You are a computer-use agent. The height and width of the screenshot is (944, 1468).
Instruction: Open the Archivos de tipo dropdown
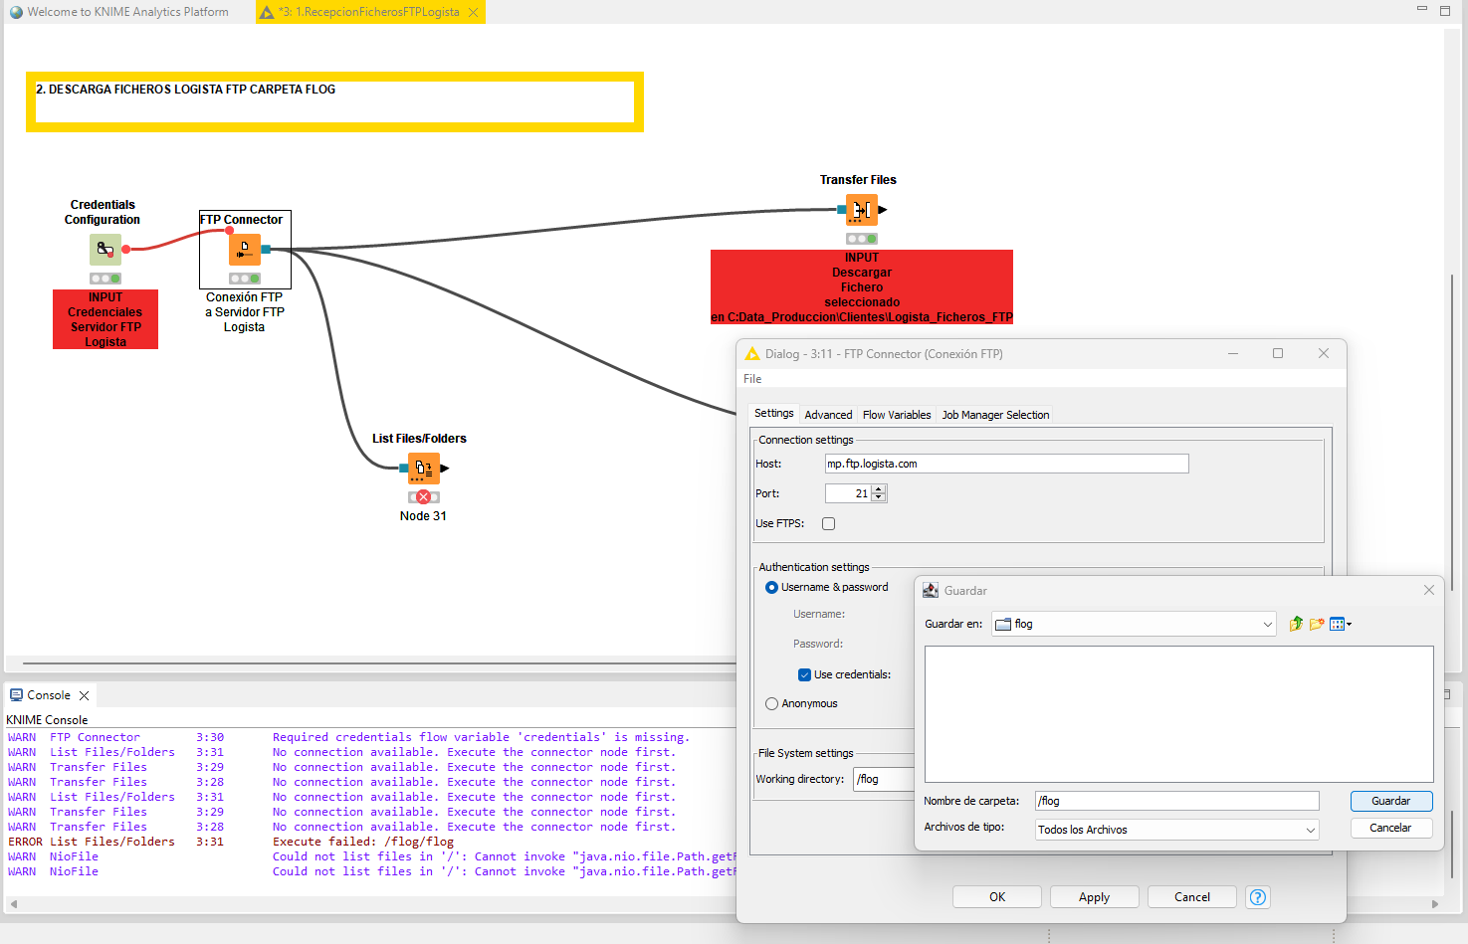pos(1310,830)
